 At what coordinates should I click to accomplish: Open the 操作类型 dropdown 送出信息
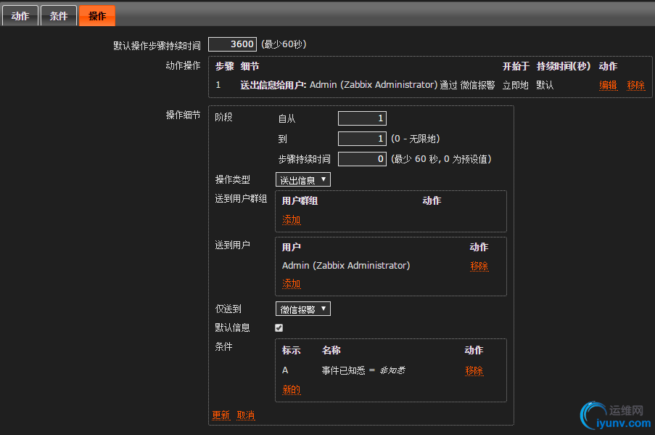tap(303, 180)
